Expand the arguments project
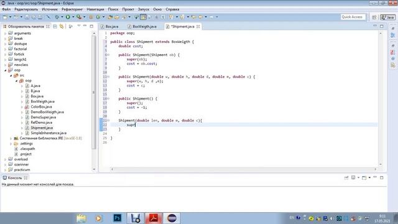Image resolution: width=398 pixels, height=224 pixels. pyautogui.click(x=6, y=33)
